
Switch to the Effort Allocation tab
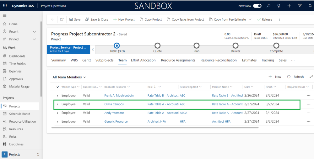[x=143, y=60]
